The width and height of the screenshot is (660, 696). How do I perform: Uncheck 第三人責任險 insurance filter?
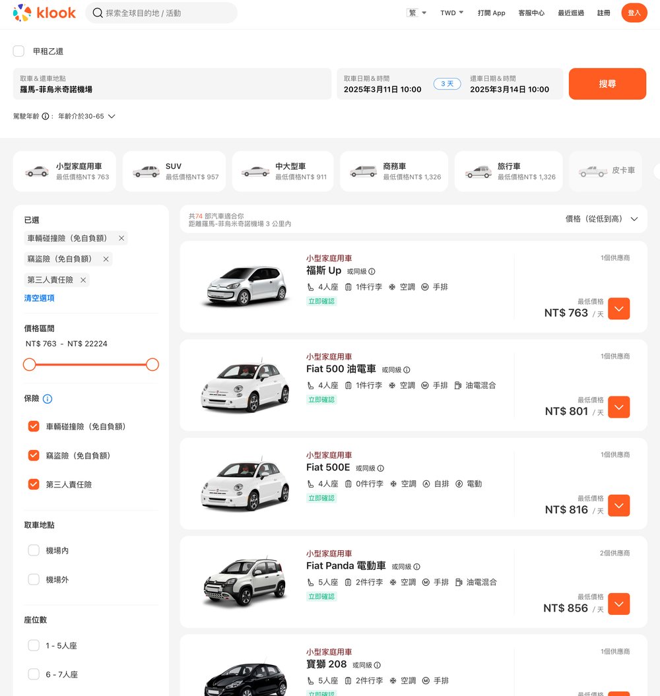point(34,484)
